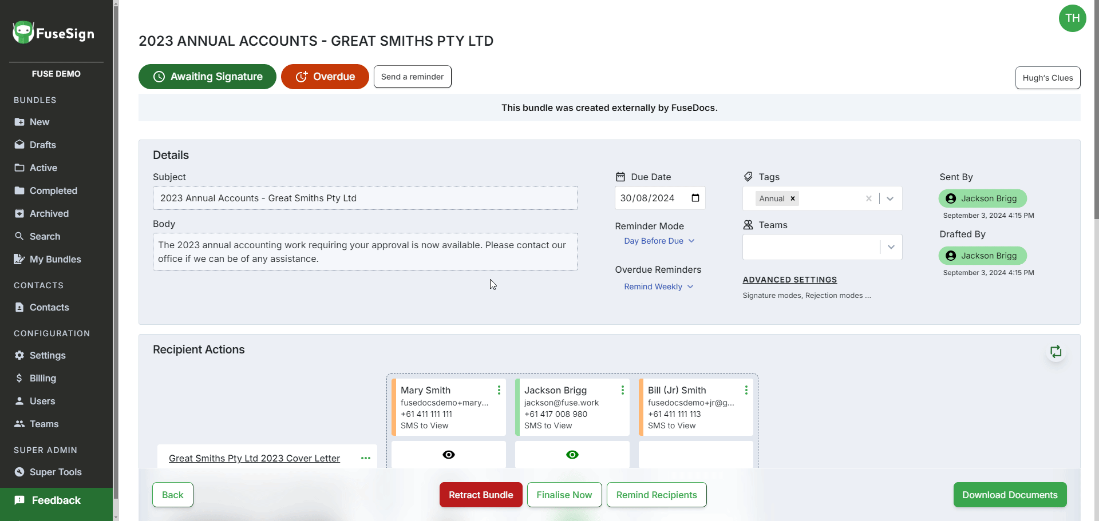Open Super Tools in the sidebar

click(x=56, y=472)
